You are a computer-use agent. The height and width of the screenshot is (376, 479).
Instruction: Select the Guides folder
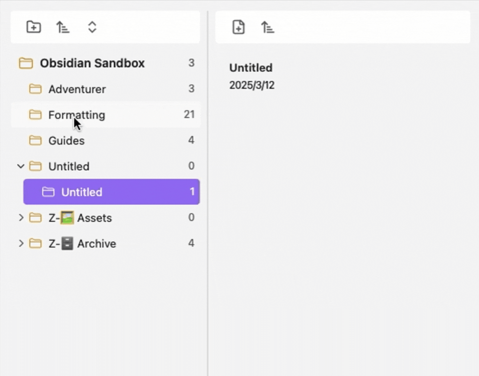(x=66, y=140)
